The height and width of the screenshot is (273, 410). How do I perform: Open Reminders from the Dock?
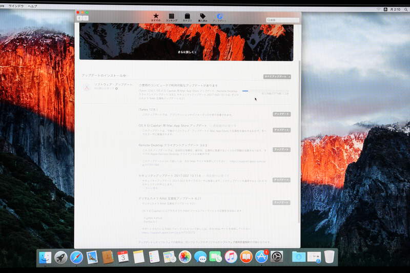coord(154,257)
